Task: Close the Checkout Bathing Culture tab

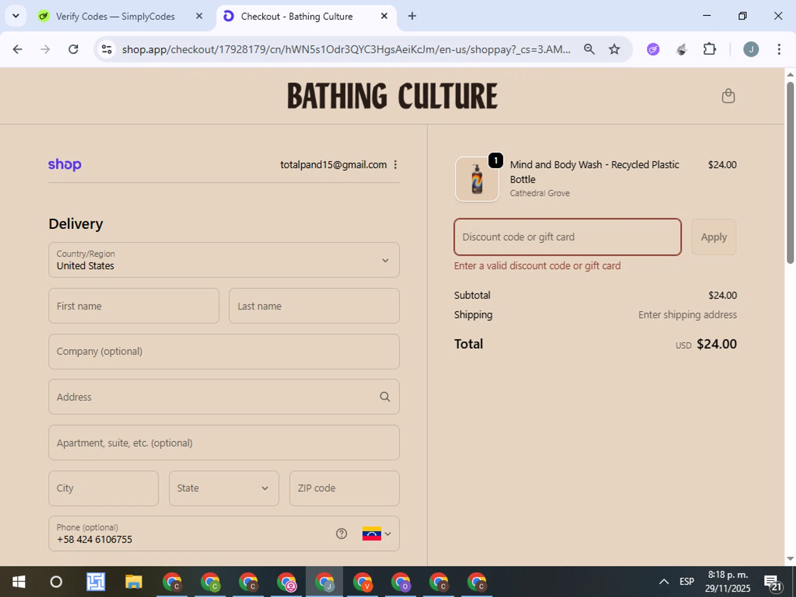Action: (384, 16)
